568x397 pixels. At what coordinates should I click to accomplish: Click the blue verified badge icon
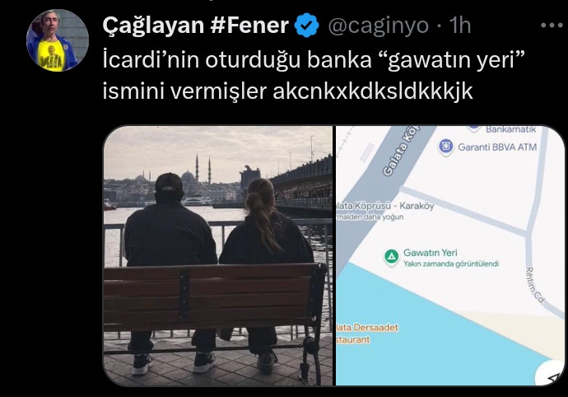[306, 26]
